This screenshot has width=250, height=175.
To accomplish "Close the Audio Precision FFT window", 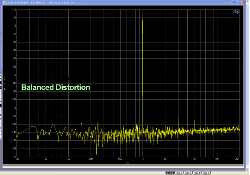I will (x=242, y=3).
